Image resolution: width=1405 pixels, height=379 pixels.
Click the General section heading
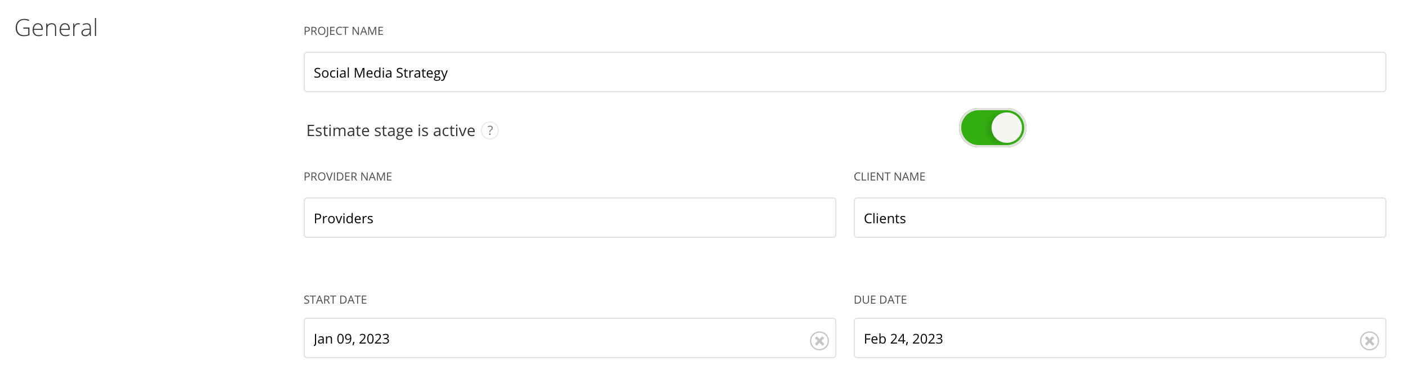[x=56, y=28]
